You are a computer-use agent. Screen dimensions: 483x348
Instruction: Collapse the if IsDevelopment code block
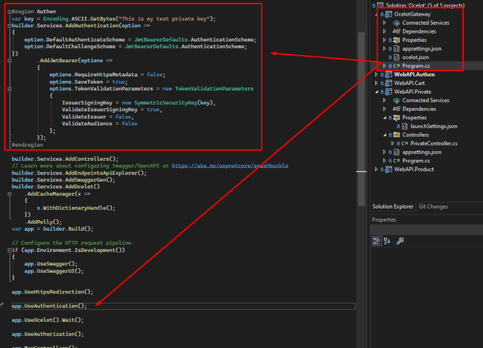9,250
